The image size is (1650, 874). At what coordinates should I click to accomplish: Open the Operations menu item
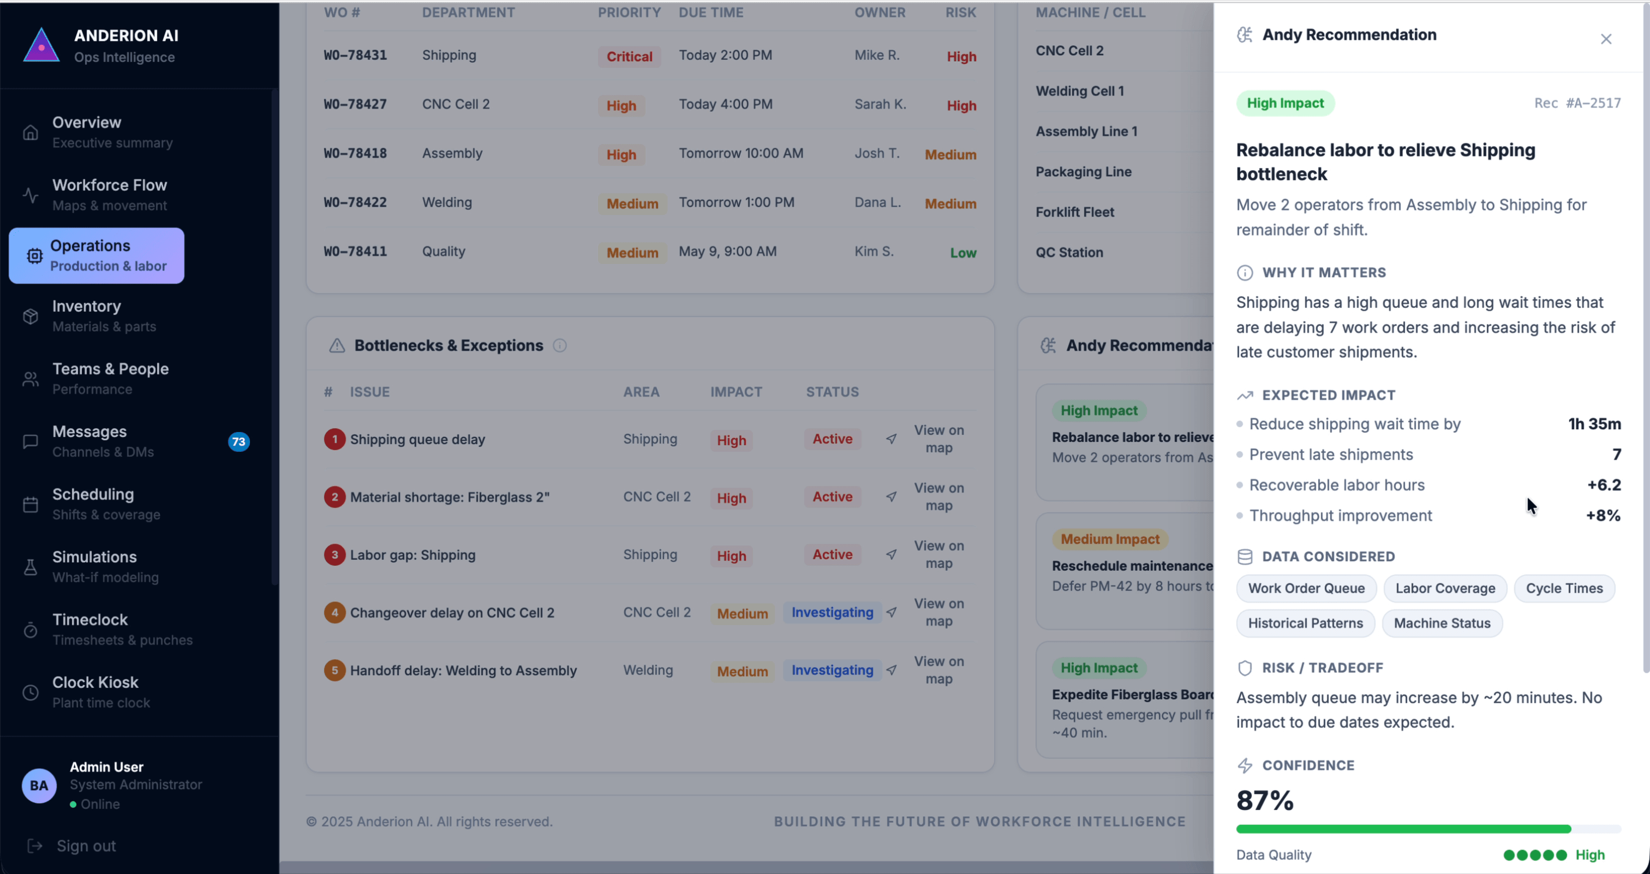pos(97,255)
